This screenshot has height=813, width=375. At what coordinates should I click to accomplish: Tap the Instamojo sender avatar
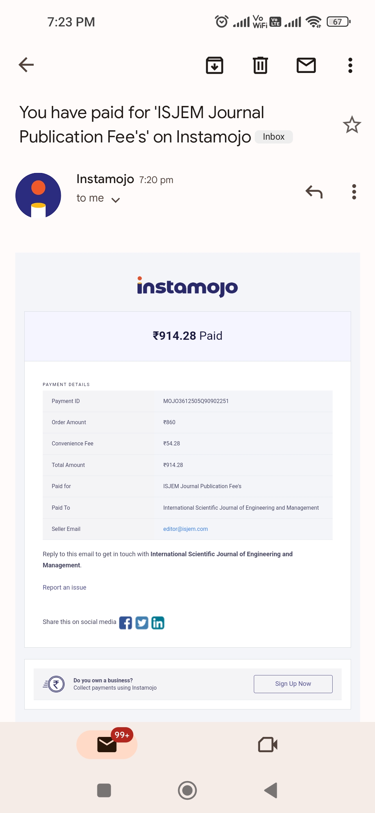click(x=38, y=195)
